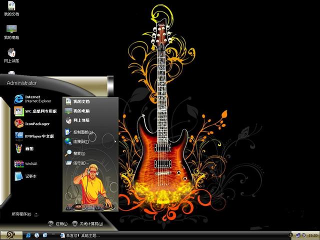
Task: Open SFC 桌酷网专用版 from start menu
Action: [x=35, y=111]
